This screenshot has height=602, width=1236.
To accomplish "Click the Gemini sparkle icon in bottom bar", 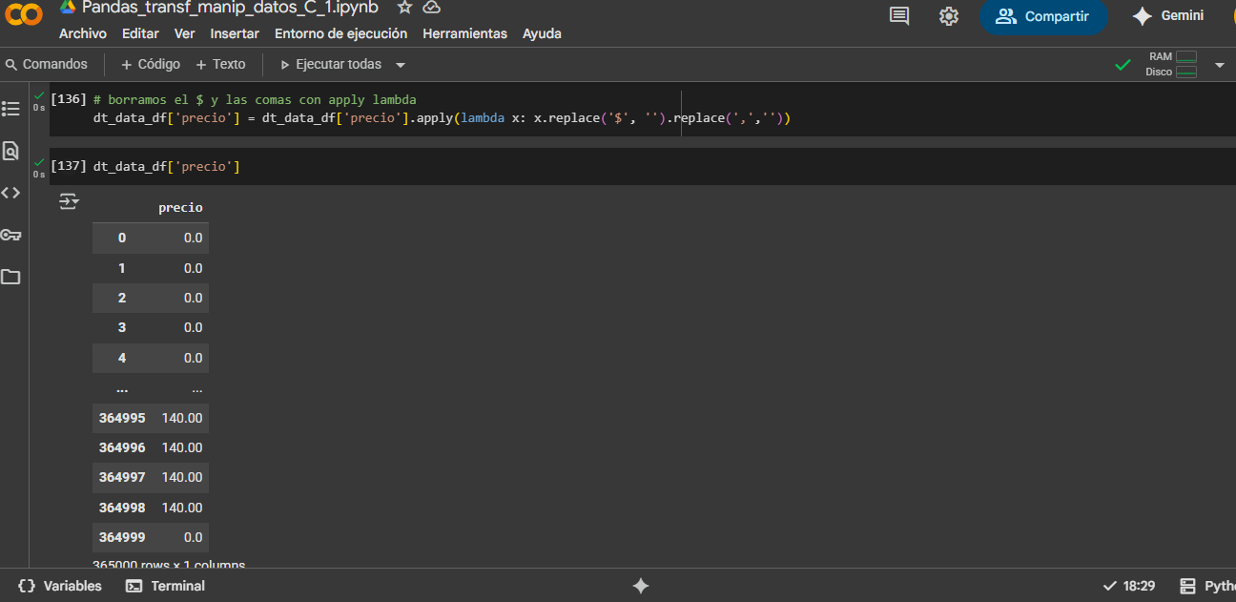I will coord(641,586).
